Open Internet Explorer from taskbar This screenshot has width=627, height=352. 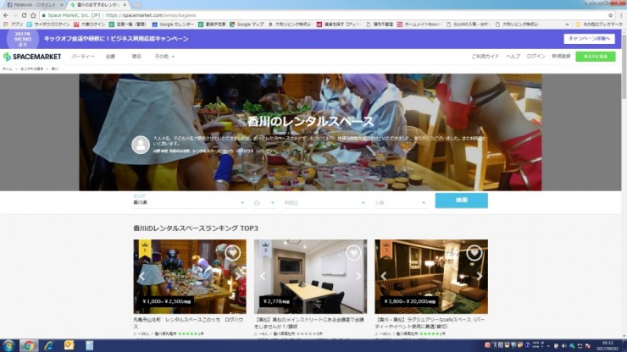click(x=49, y=345)
